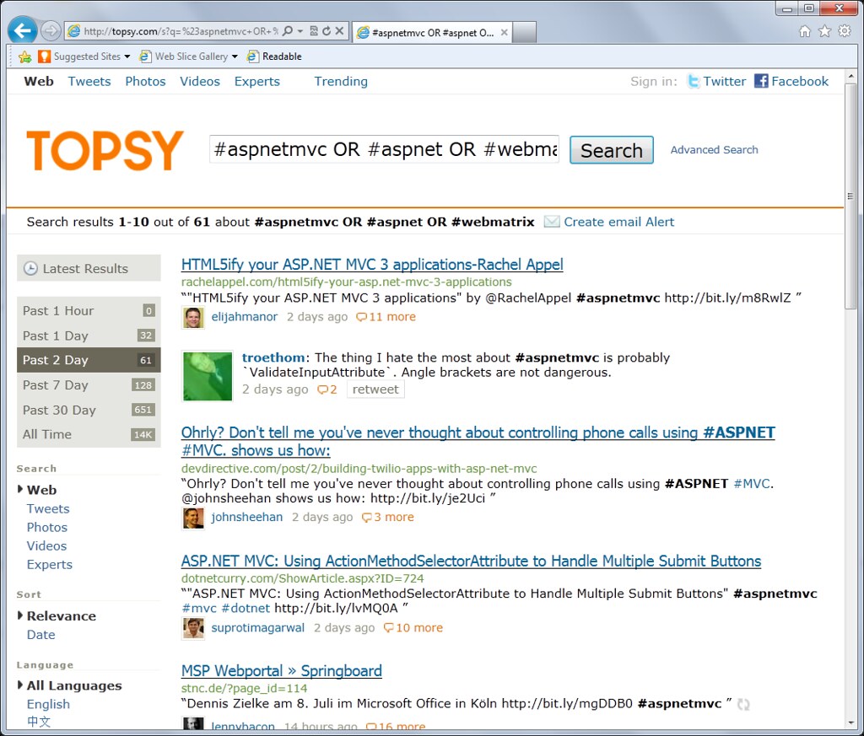The width and height of the screenshot is (864, 736).
Task: Open johnsheehan profile link
Action: tap(246, 518)
